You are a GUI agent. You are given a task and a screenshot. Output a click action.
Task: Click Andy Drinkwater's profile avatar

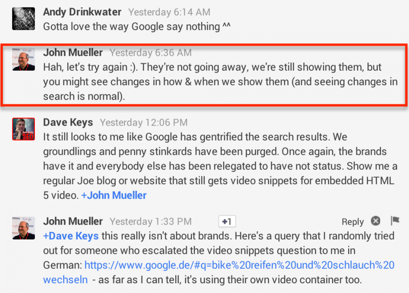click(23, 19)
